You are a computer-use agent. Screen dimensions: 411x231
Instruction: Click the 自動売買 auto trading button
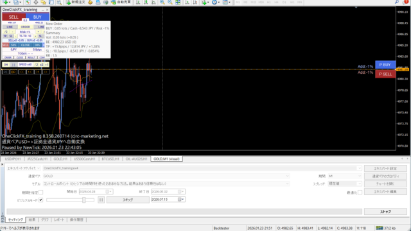(x=121, y=3)
